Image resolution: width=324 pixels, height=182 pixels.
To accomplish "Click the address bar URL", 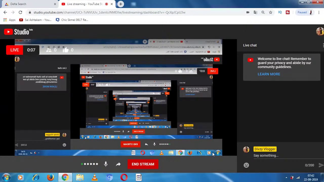I will 109,12.
